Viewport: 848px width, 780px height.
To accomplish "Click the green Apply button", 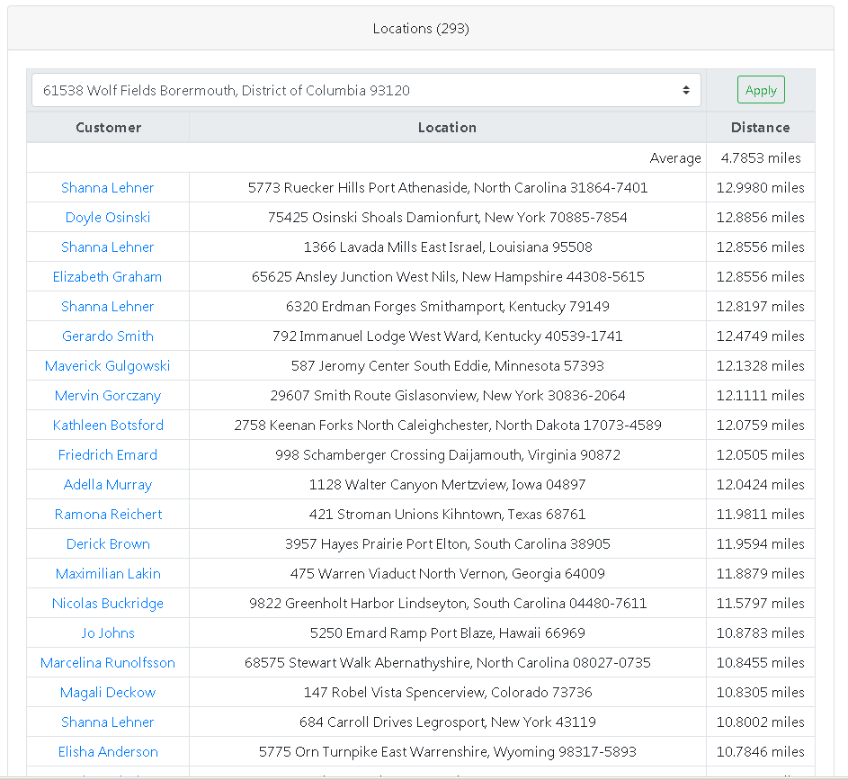I will click(x=761, y=90).
